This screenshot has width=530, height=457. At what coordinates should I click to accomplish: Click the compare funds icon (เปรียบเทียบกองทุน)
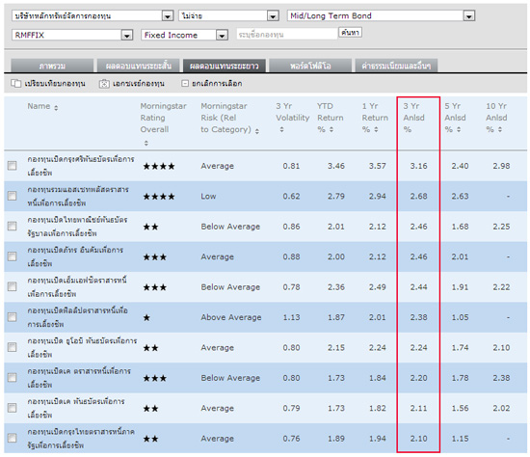15,83
